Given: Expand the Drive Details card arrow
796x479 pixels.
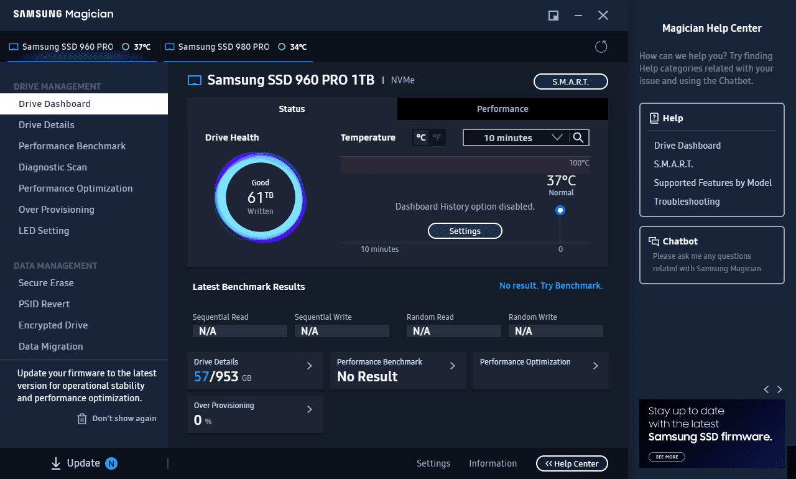Looking at the screenshot, I should coord(310,366).
